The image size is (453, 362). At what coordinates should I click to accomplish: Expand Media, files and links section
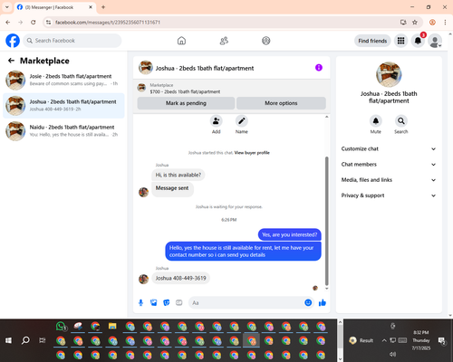click(x=389, y=180)
